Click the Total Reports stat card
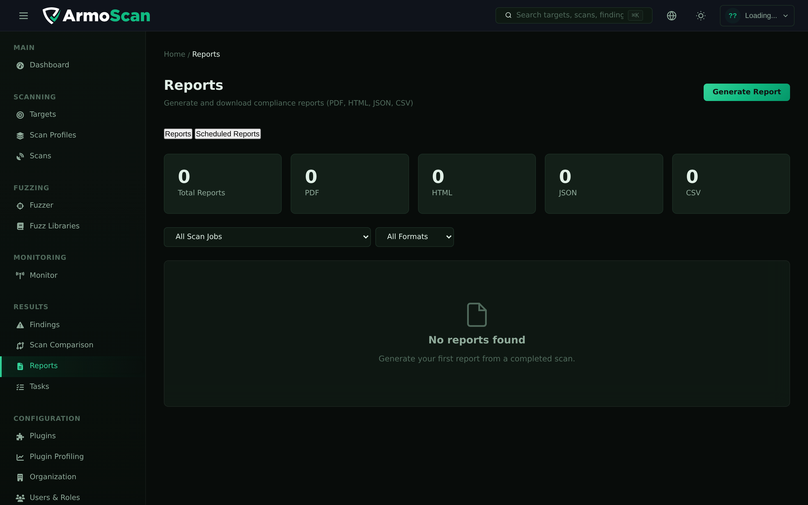The width and height of the screenshot is (808, 505). [x=223, y=184]
